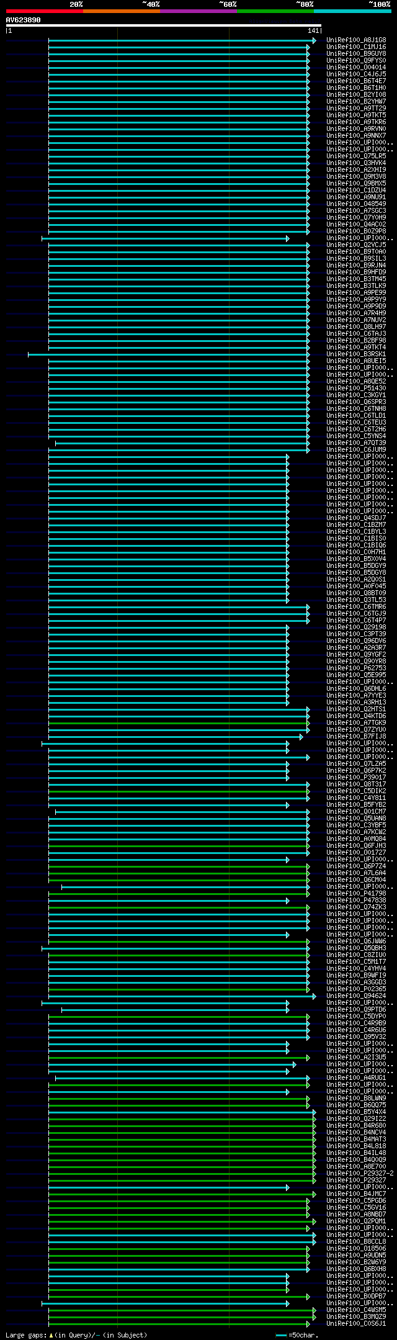This screenshot has height=1340, width=397.
Task: Select the UniRef100_P39017 entry
Action: pyautogui.click(x=356, y=778)
